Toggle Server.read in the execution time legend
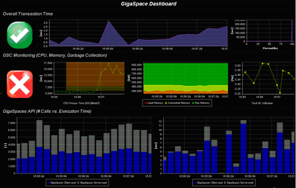Screen dimensions: 296x188 point(239,183)
